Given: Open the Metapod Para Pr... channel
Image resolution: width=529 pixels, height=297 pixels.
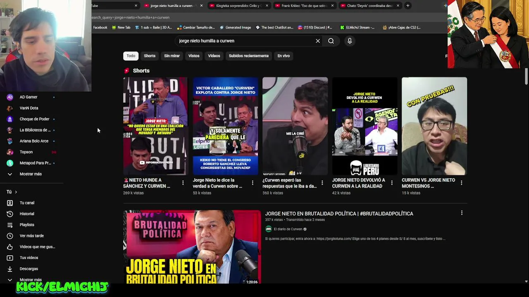Looking at the screenshot, I should click(x=35, y=163).
